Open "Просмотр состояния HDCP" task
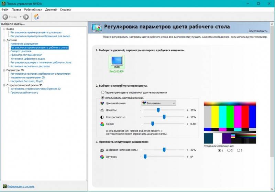The image size is (275, 192). pyautogui.click(x=26, y=55)
